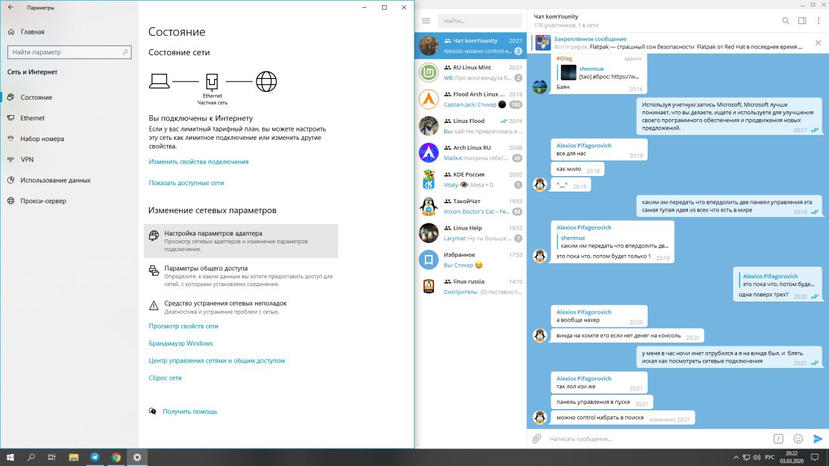Open the Flood Arch Linux chat
829x466 pixels.
tap(471, 99)
